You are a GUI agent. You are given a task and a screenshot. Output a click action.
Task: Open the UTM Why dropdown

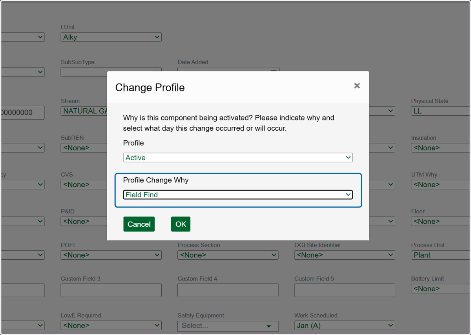[441, 184]
